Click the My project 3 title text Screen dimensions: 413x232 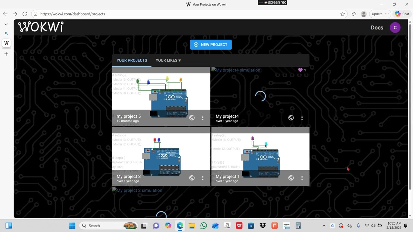point(129,176)
